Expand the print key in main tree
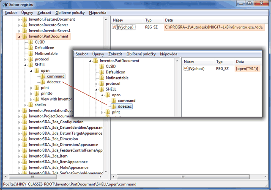This screenshot has width=271, height=190. point(31,88)
